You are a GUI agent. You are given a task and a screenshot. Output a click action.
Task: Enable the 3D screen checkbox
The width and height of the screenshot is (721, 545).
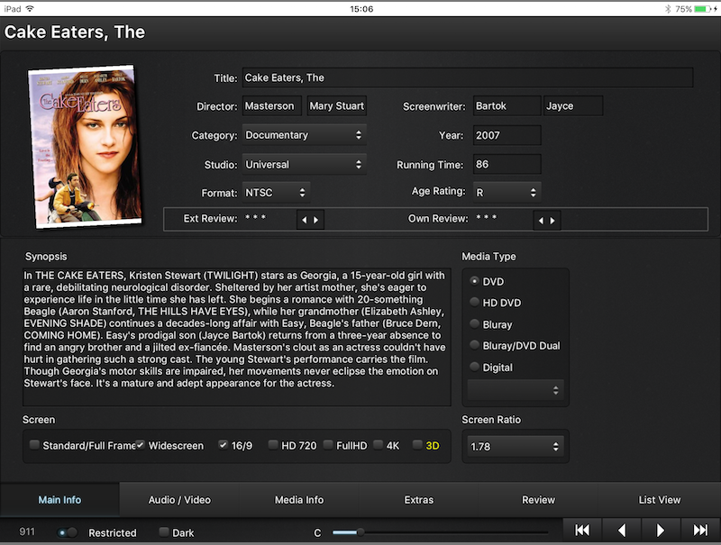click(417, 445)
